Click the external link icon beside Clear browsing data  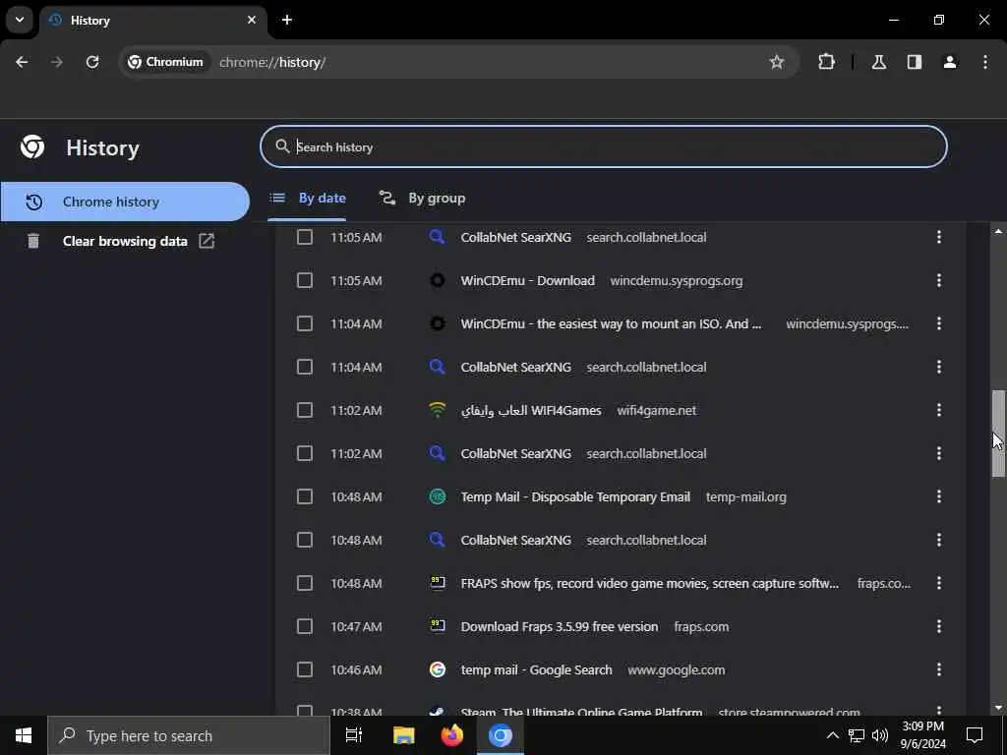[x=207, y=242]
